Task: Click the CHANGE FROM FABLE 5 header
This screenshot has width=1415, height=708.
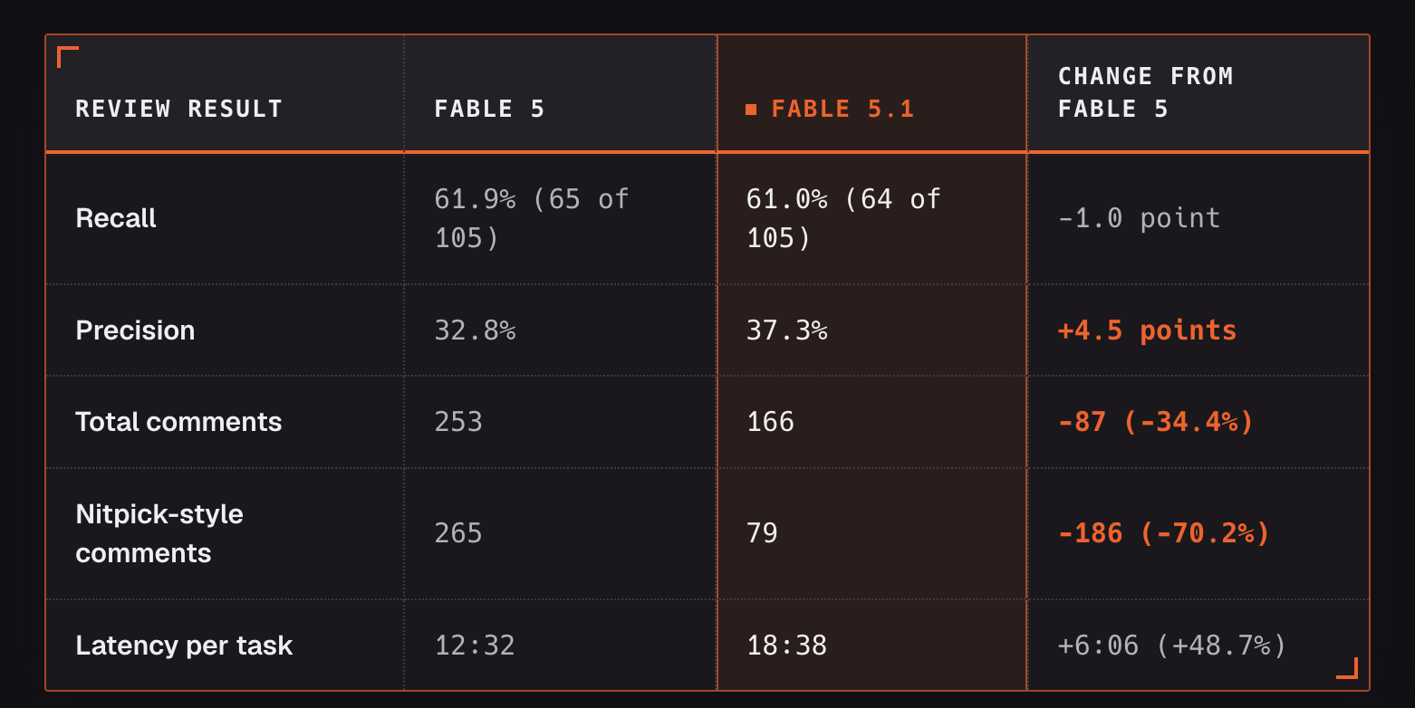Action: [x=1146, y=92]
